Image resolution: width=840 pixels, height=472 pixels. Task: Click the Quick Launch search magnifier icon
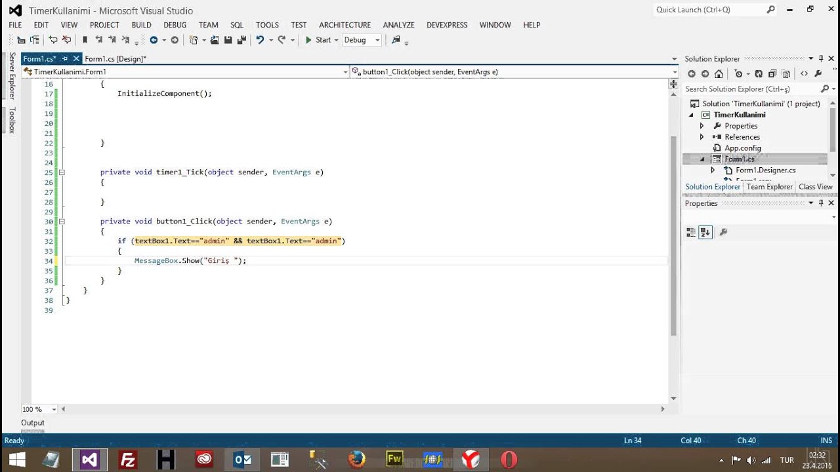coord(770,10)
